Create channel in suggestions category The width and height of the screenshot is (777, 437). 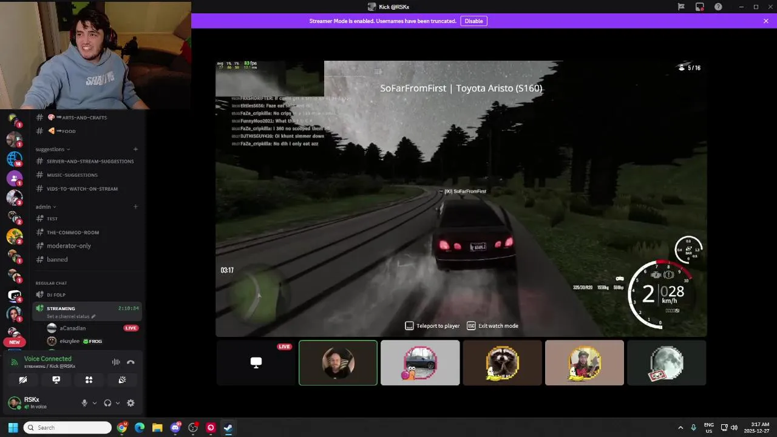tap(135, 149)
